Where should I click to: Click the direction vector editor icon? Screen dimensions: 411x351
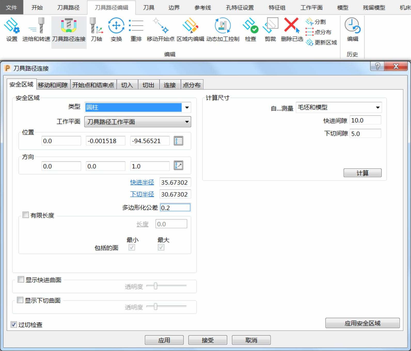[178, 165]
